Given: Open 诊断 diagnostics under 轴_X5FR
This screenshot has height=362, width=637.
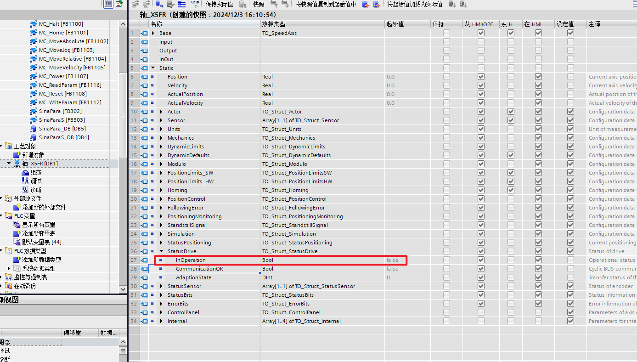Looking at the screenshot, I should tap(36, 190).
